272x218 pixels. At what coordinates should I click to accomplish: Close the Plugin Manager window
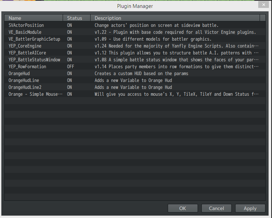[263, 5]
